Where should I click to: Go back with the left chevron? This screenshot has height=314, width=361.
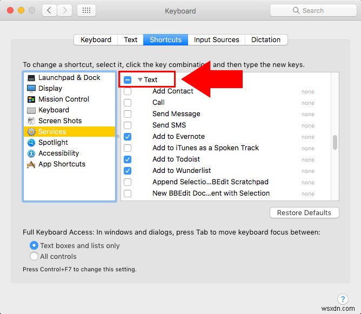[x=49, y=10]
